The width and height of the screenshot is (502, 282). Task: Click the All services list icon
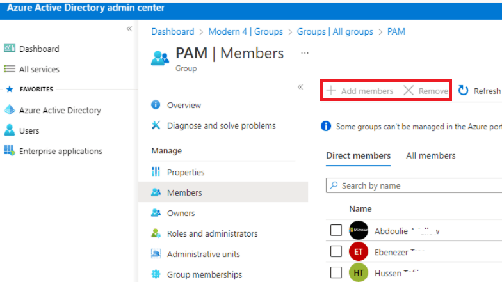[9, 69]
